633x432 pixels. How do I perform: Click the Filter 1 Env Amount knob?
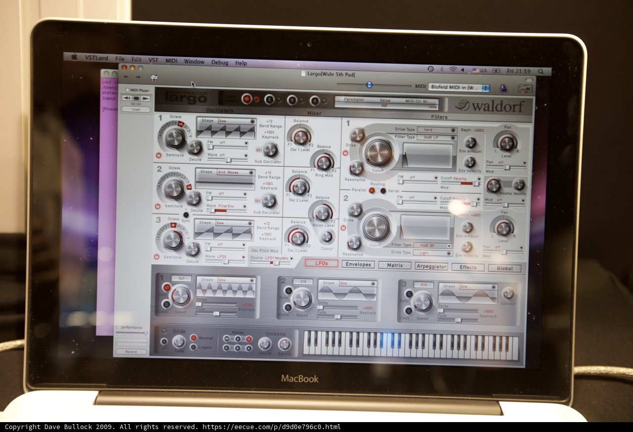point(470,143)
